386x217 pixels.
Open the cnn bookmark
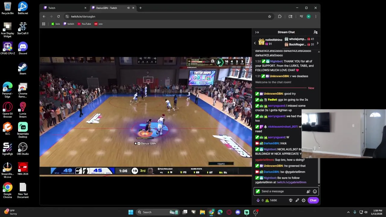(x=99, y=24)
